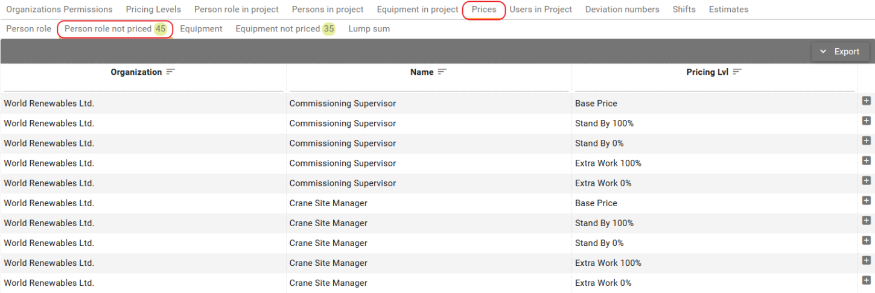Open Equipment not priced subtab
Image resolution: width=875 pixels, height=293 pixels.
285,29
